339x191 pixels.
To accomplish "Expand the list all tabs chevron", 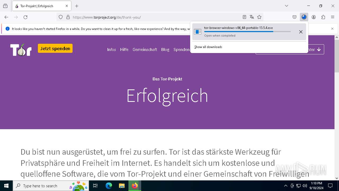I will point(287,6).
